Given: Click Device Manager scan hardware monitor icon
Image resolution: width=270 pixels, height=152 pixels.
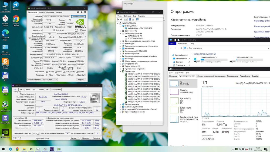Looking at the screenshot, I should (137, 19).
